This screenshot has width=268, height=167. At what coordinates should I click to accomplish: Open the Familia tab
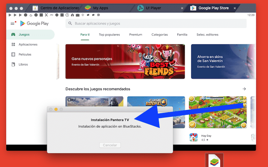tap(182, 35)
